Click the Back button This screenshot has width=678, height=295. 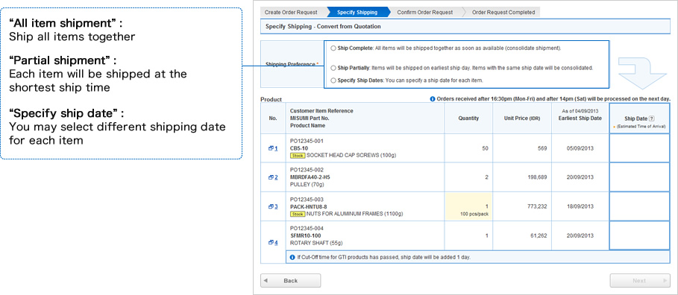[291, 281]
